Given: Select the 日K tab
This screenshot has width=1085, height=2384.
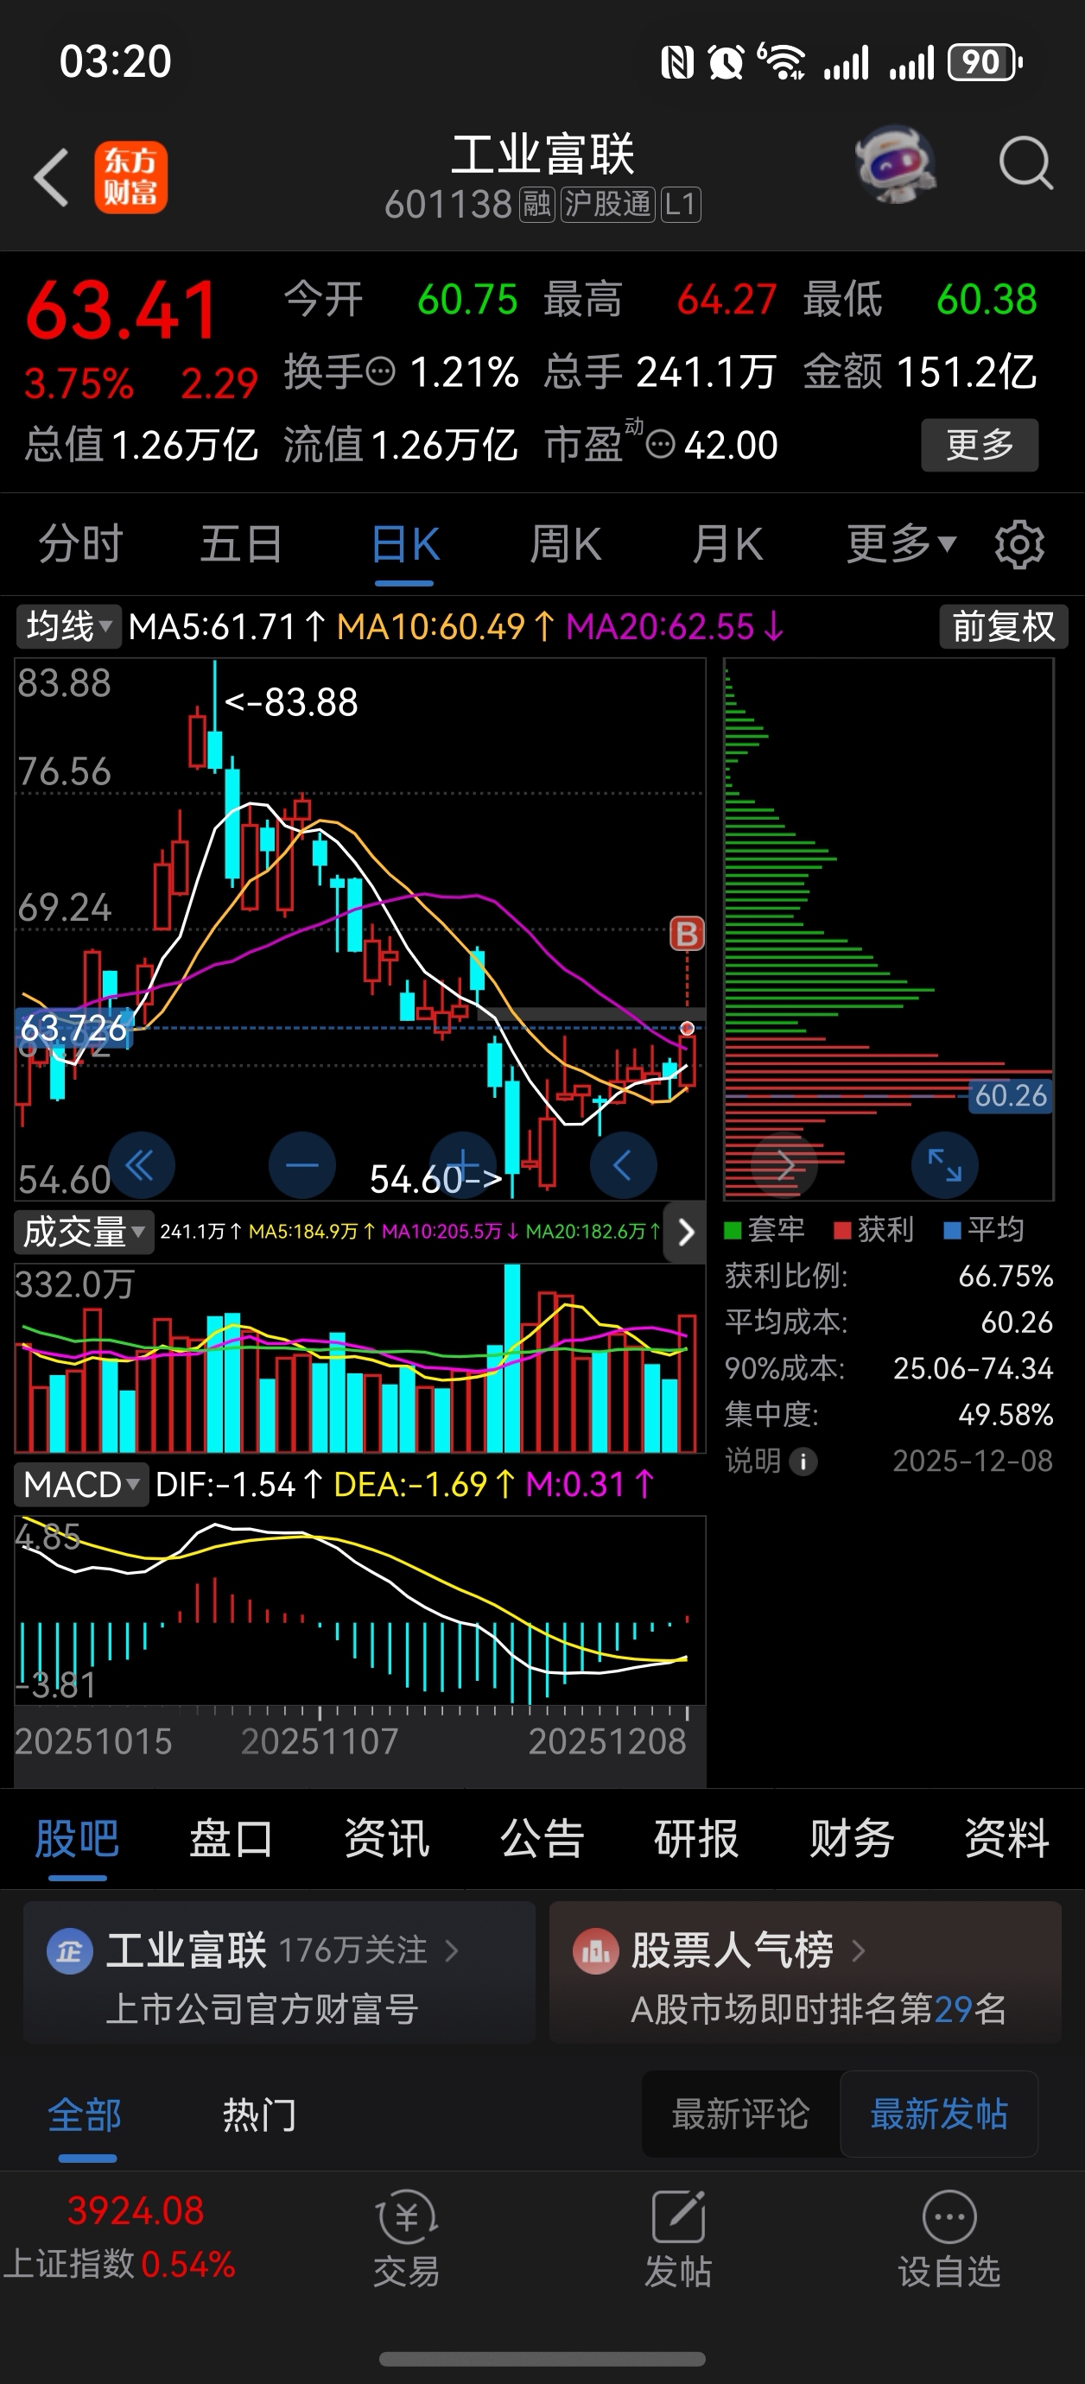Looking at the screenshot, I should tap(404, 544).
